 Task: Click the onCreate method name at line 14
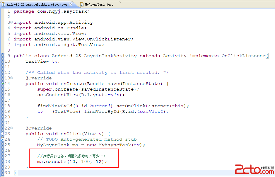72,84
